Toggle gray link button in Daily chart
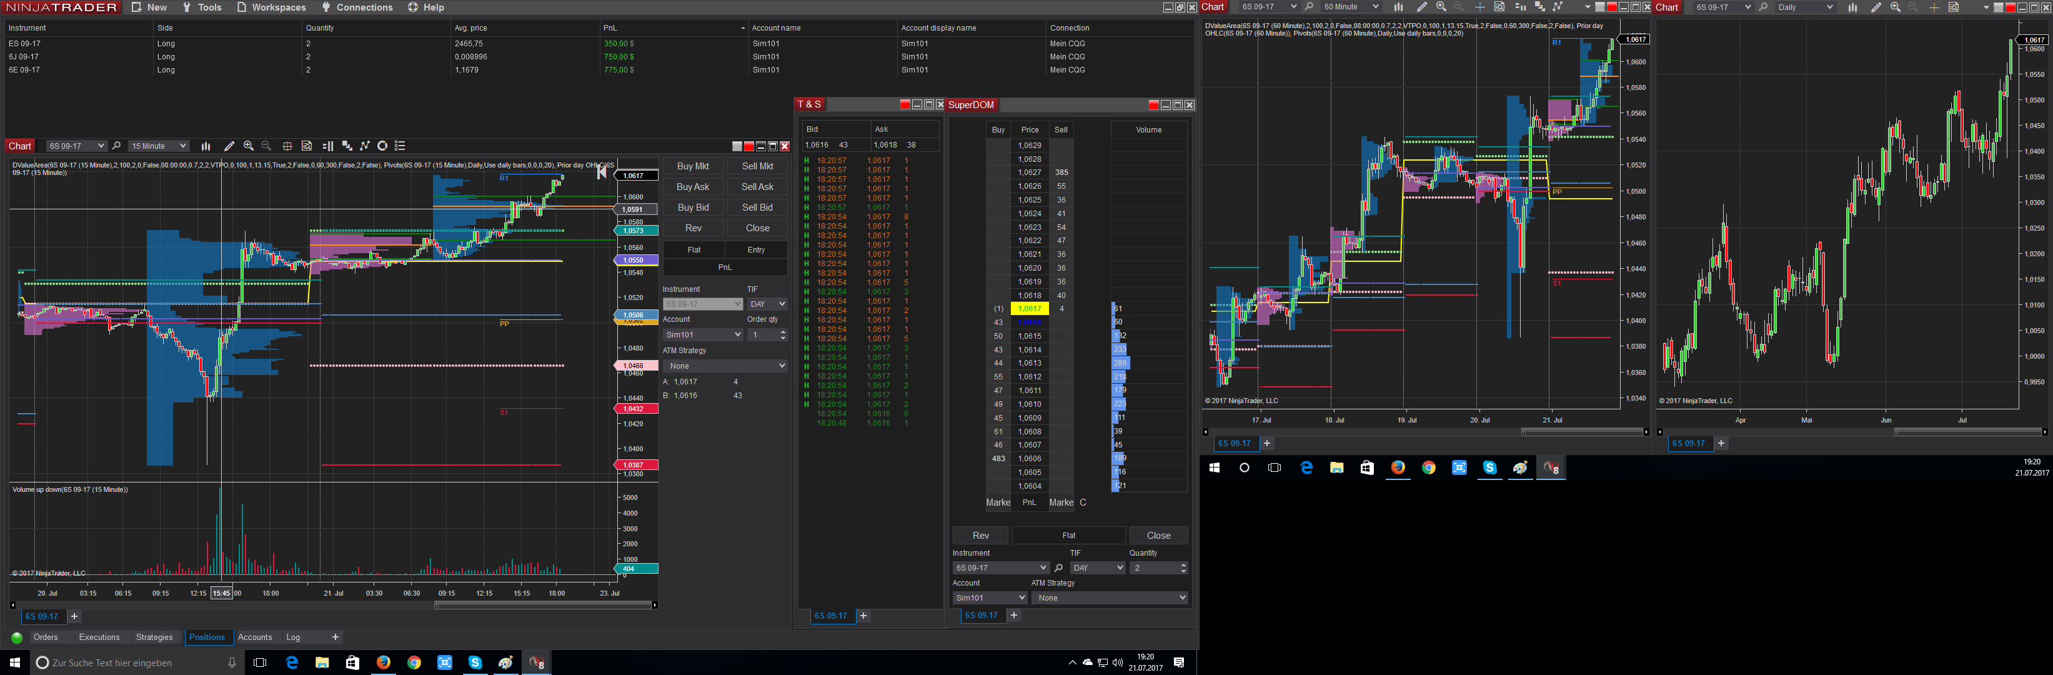The width and height of the screenshot is (2053, 675). (x=1998, y=7)
